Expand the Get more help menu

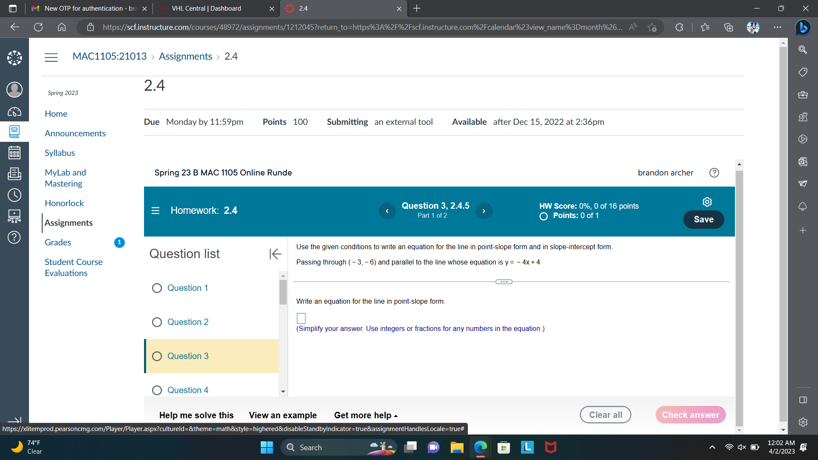coord(365,415)
